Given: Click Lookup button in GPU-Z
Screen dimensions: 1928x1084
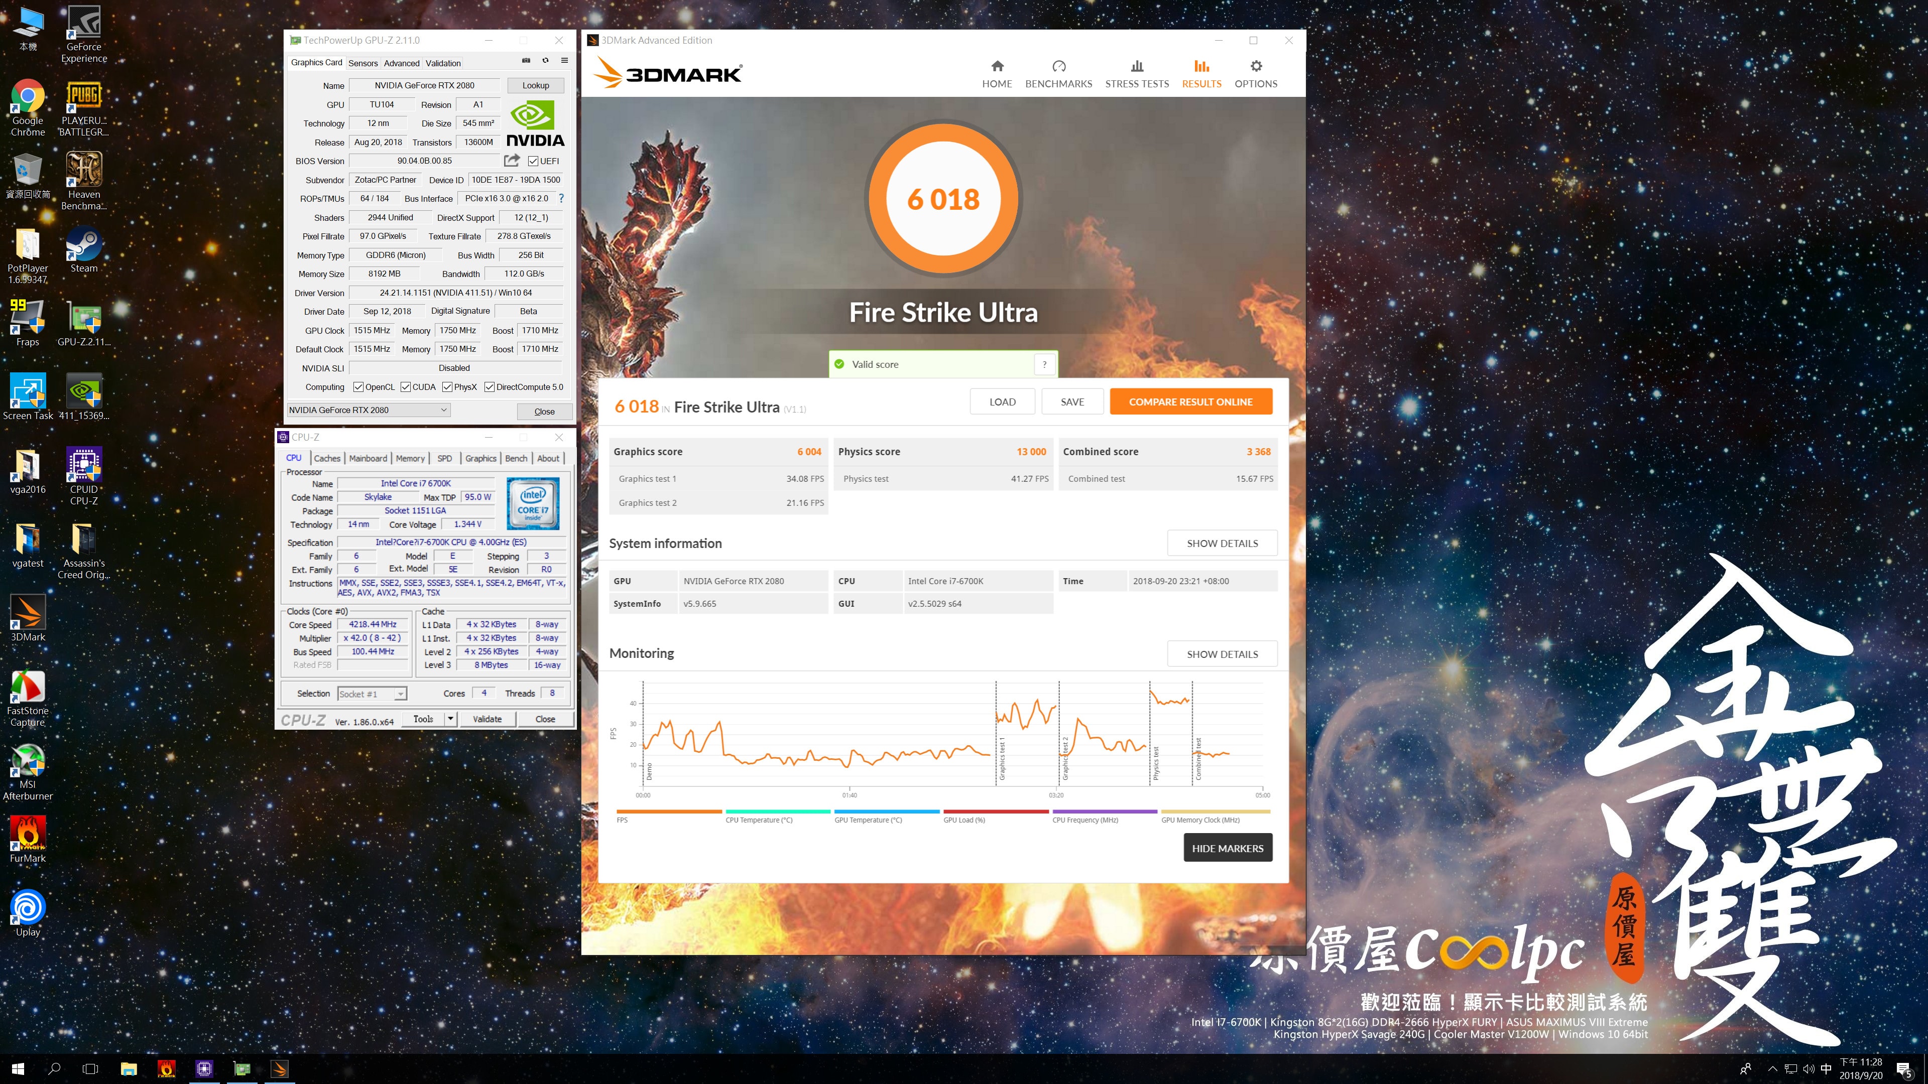Looking at the screenshot, I should tap(535, 85).
